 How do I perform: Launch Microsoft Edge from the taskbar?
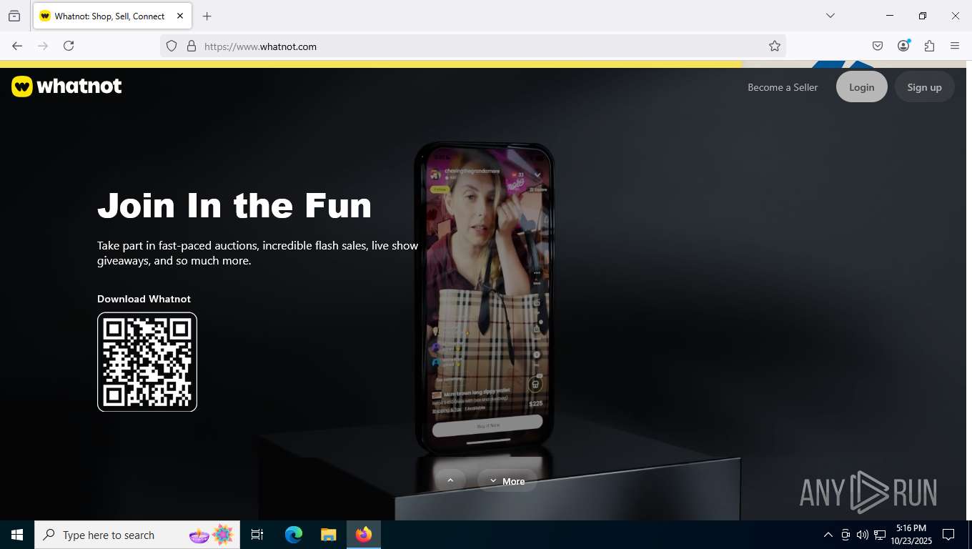click(x=294, y=535)
